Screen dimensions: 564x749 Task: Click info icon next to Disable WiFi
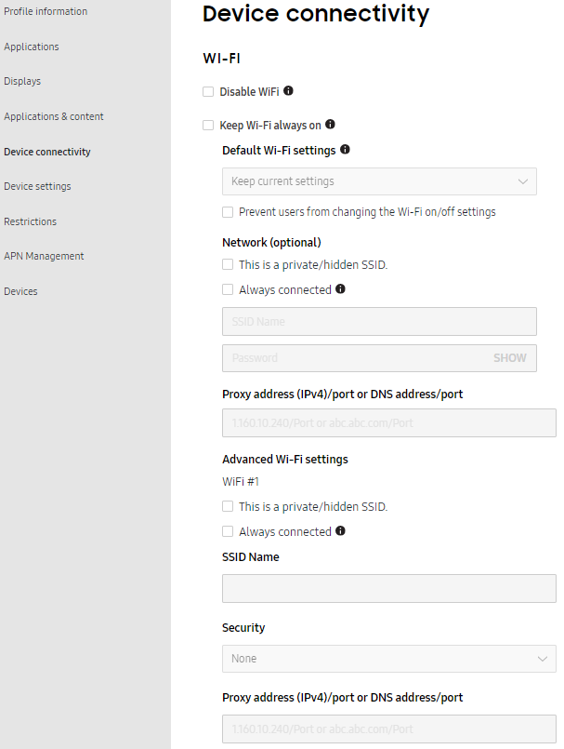(x=288, y=91)
